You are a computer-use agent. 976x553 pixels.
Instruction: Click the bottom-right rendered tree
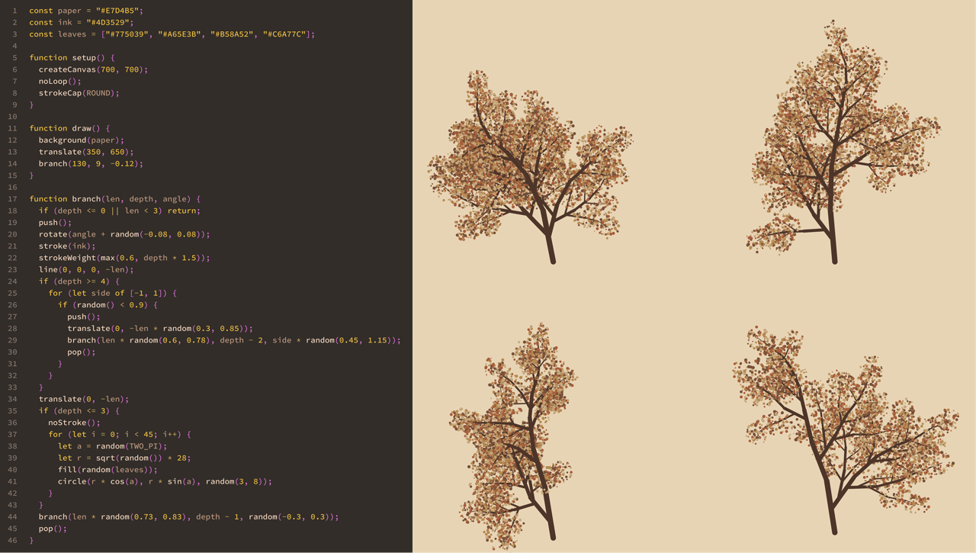pos(845,429)
